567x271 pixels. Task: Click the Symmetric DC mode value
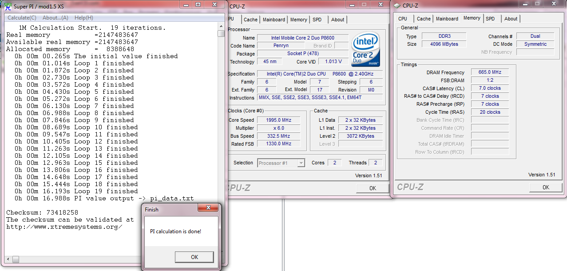[535, 44]
